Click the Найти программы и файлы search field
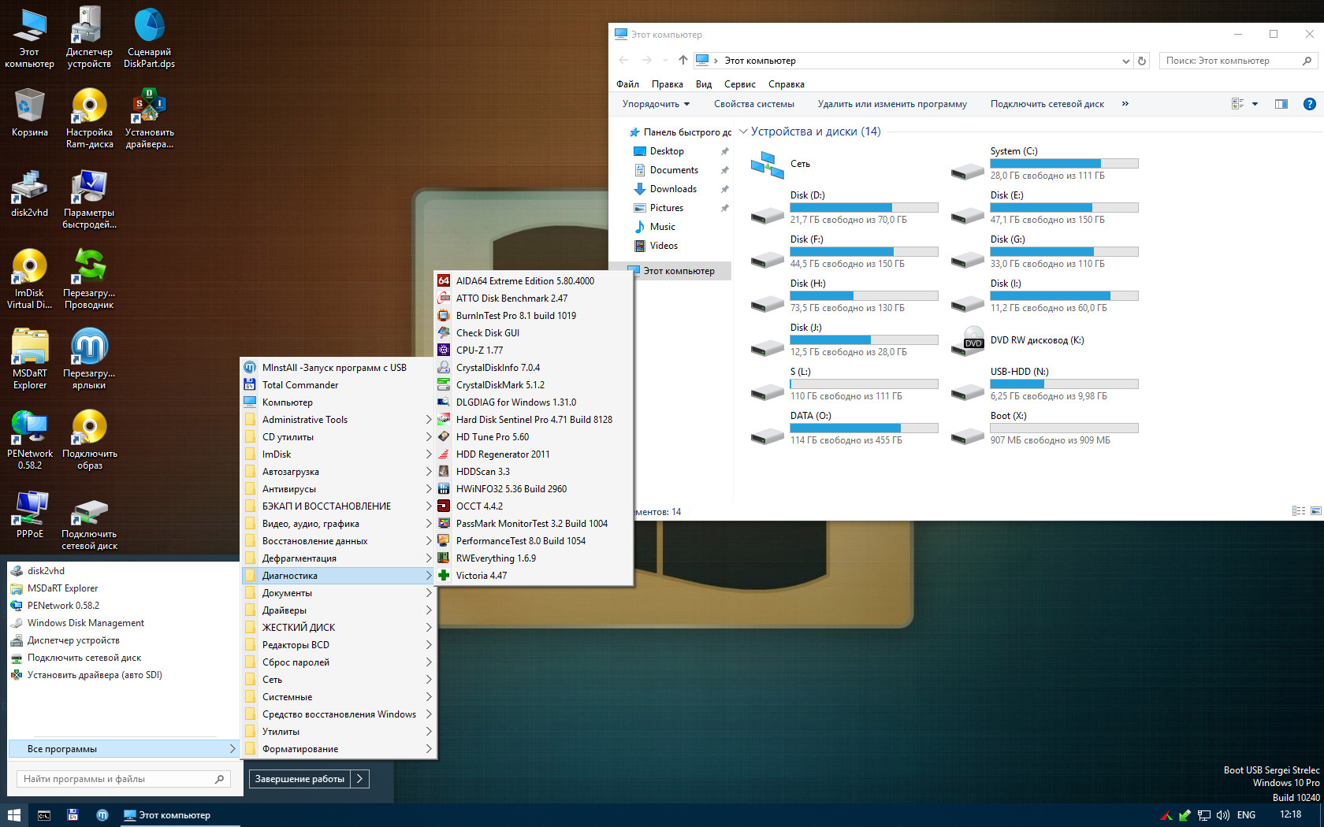 [x=124, y=779]
